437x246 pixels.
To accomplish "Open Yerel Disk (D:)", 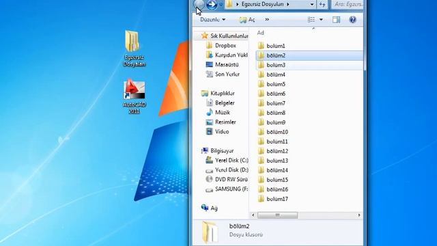I will 227,170.
